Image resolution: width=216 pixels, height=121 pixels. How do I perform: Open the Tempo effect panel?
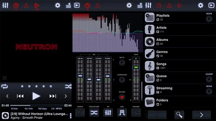coord(80,113)
